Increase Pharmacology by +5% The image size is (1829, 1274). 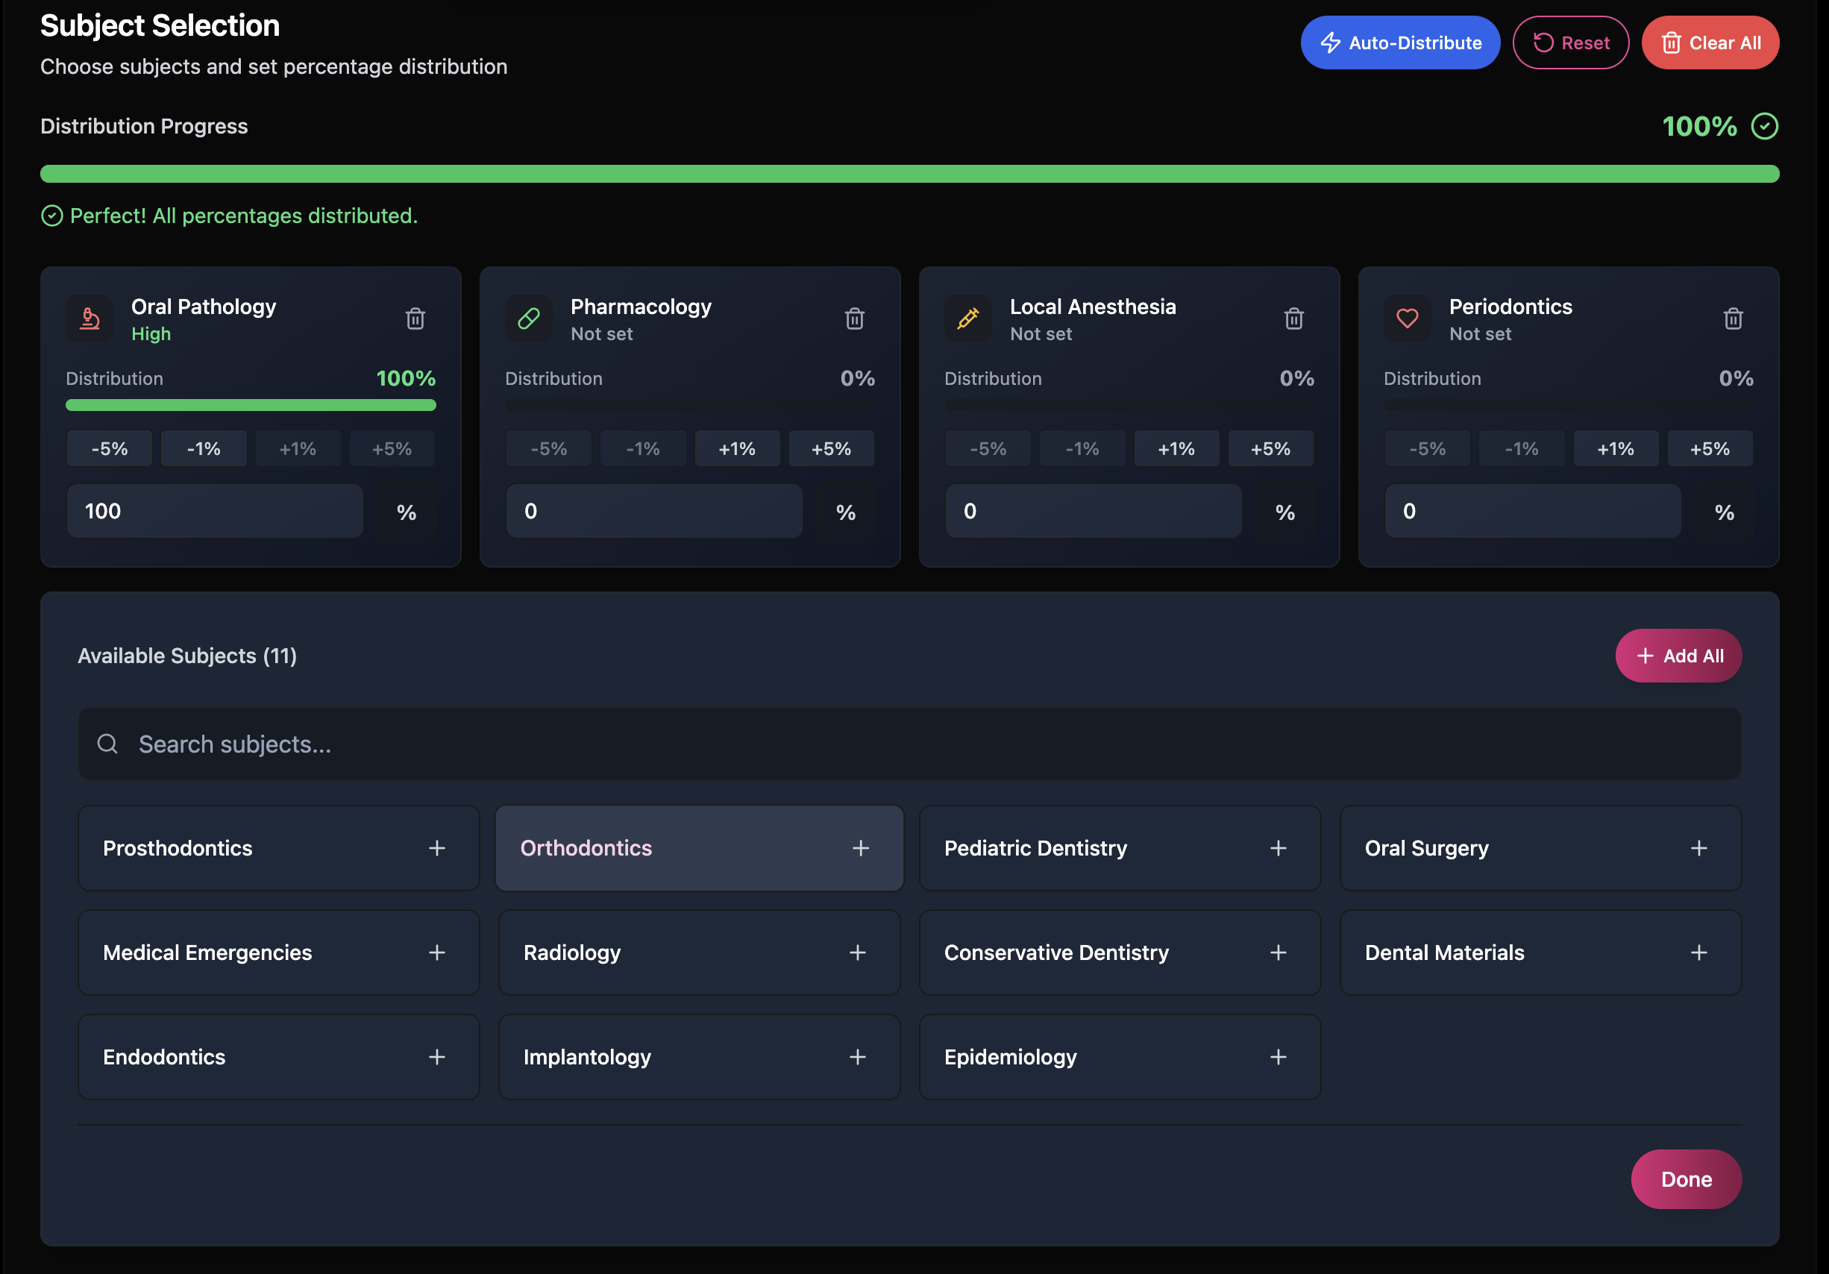(x=831, y=448)
